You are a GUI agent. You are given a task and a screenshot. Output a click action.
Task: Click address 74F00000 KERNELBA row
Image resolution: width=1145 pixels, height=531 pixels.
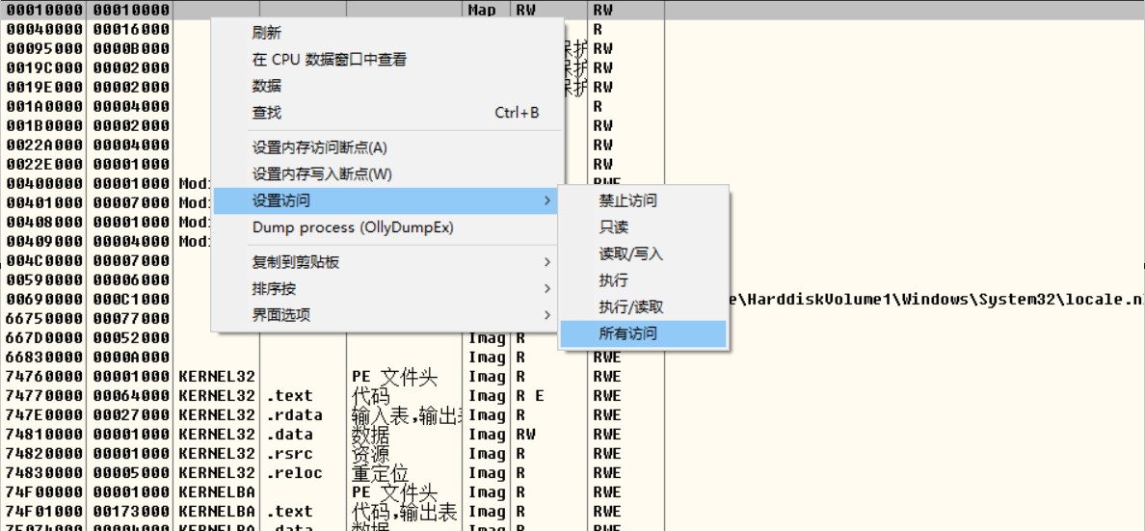[x=44, y=492]
